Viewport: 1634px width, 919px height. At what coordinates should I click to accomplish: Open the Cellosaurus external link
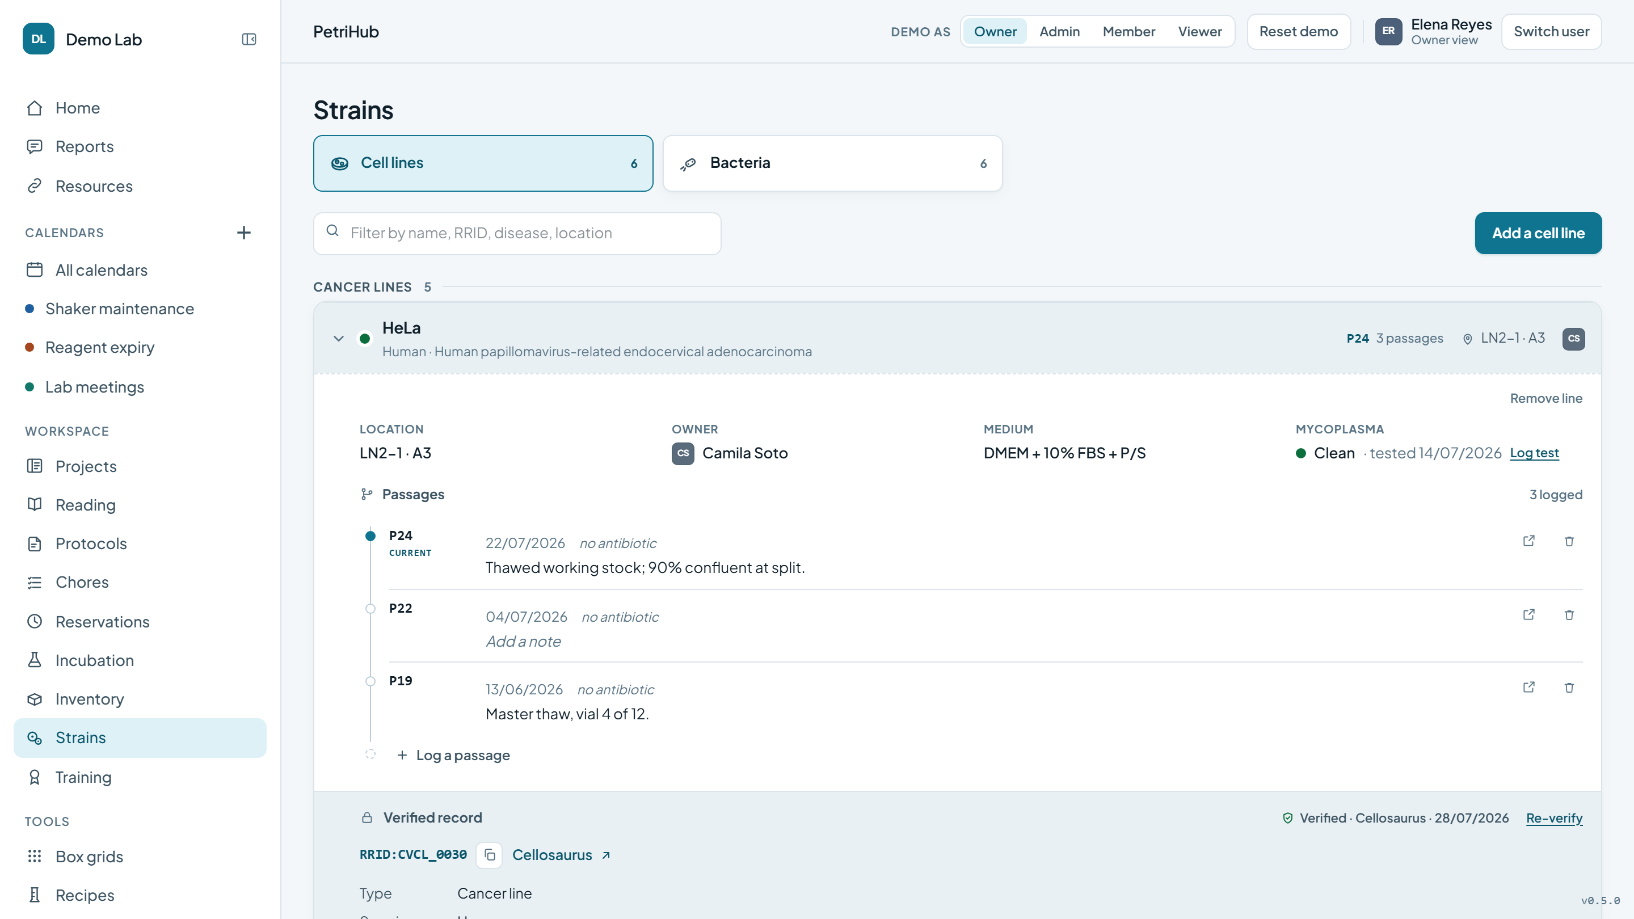(561, 855)
